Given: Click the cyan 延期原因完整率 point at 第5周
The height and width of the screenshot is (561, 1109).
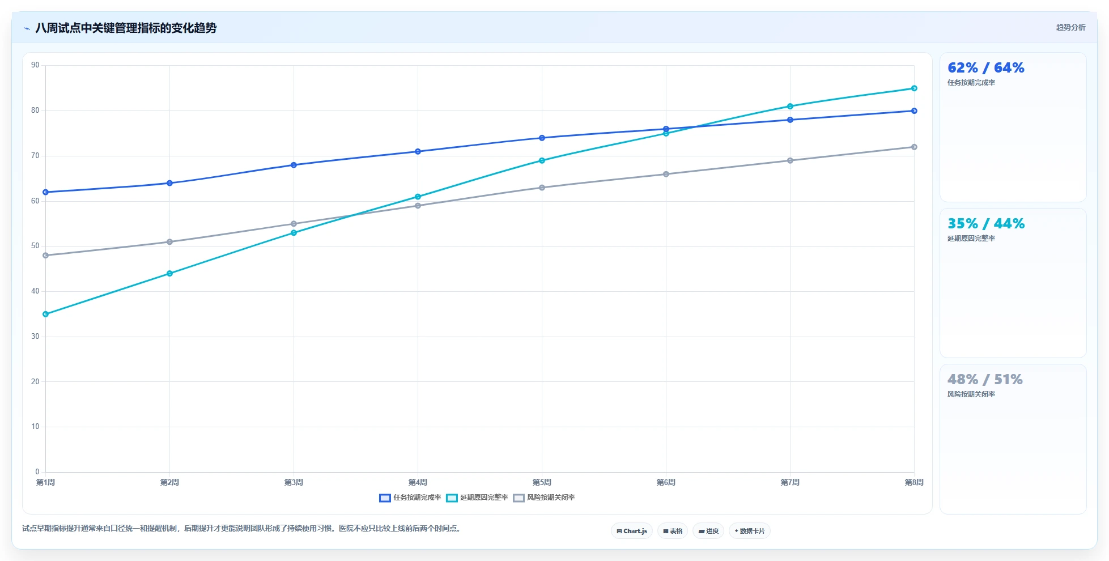Looking at the screenshot, I should [x=542, y=160].
